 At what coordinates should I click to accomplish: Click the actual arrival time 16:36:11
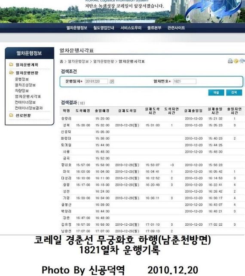(x=153, y=198)
